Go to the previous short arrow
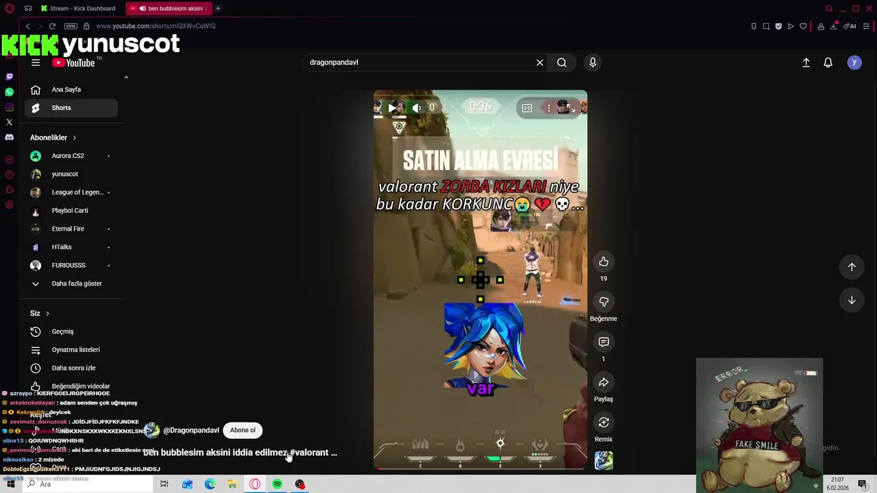Viewport: 877px width, 493px height. coord(852,267)
